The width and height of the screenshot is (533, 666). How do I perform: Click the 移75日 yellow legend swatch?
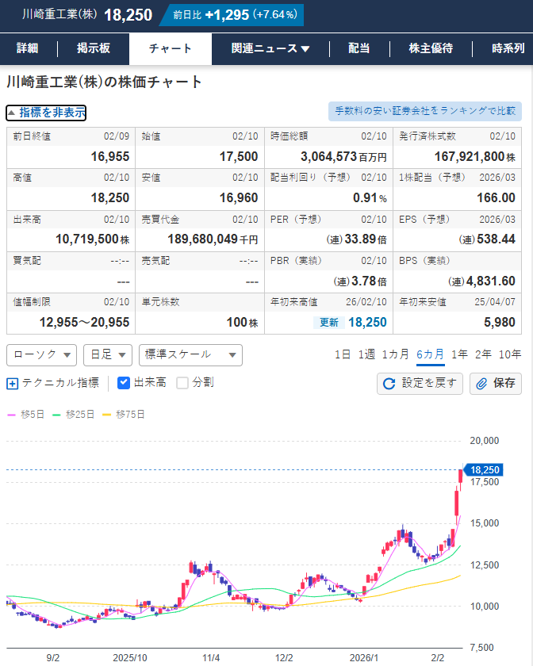[107, 415]
